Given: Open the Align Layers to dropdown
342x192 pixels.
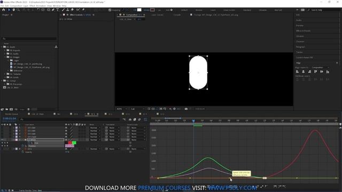Looking at the screenshot, I should point(321,68).
